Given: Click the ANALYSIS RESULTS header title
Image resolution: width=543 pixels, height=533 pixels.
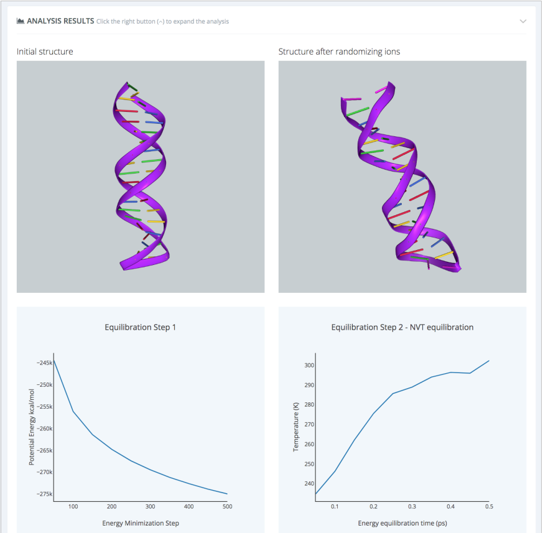Looking at the screenshot, I should 60,21.
